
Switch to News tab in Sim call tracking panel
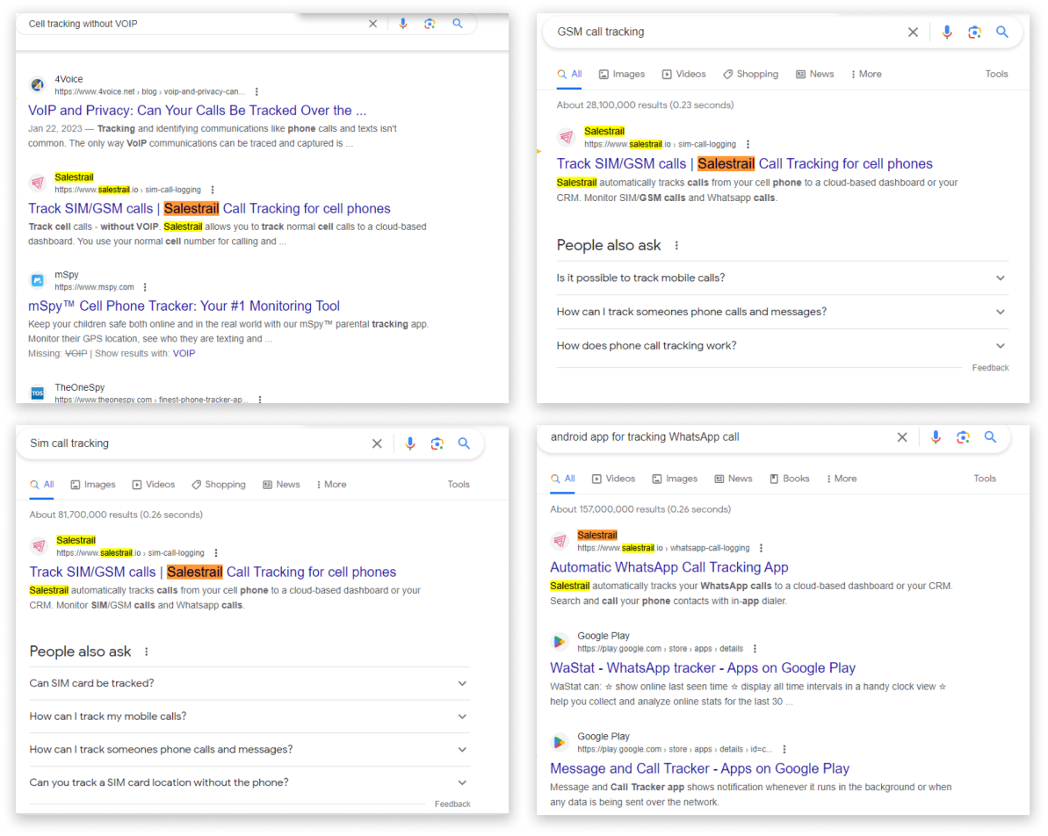[281, 485]
